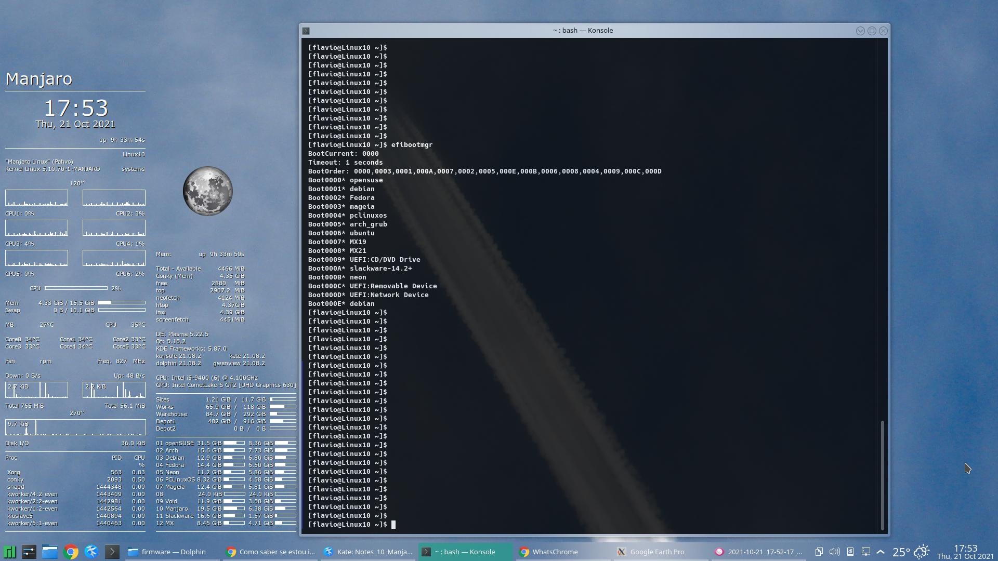This screenshot has width=998, height=561.
Task: Click at the active terminal prompt cursor
Action: point(393,525)
